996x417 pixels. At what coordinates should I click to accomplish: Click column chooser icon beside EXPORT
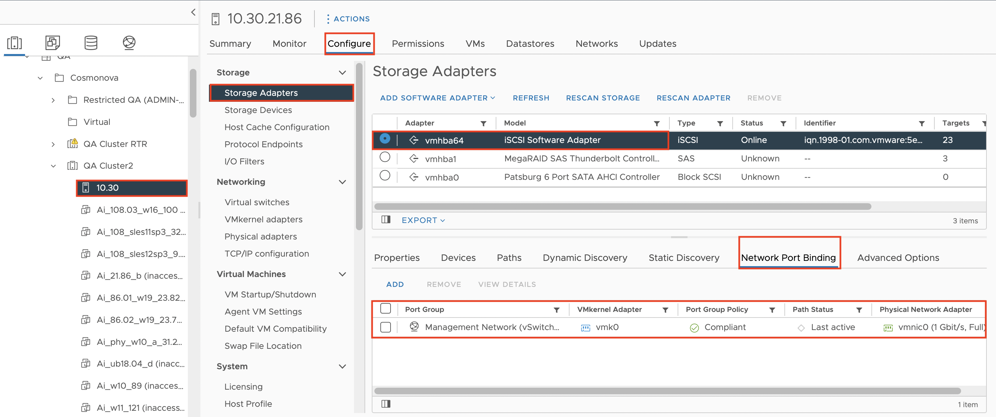[x=386, y=220]
